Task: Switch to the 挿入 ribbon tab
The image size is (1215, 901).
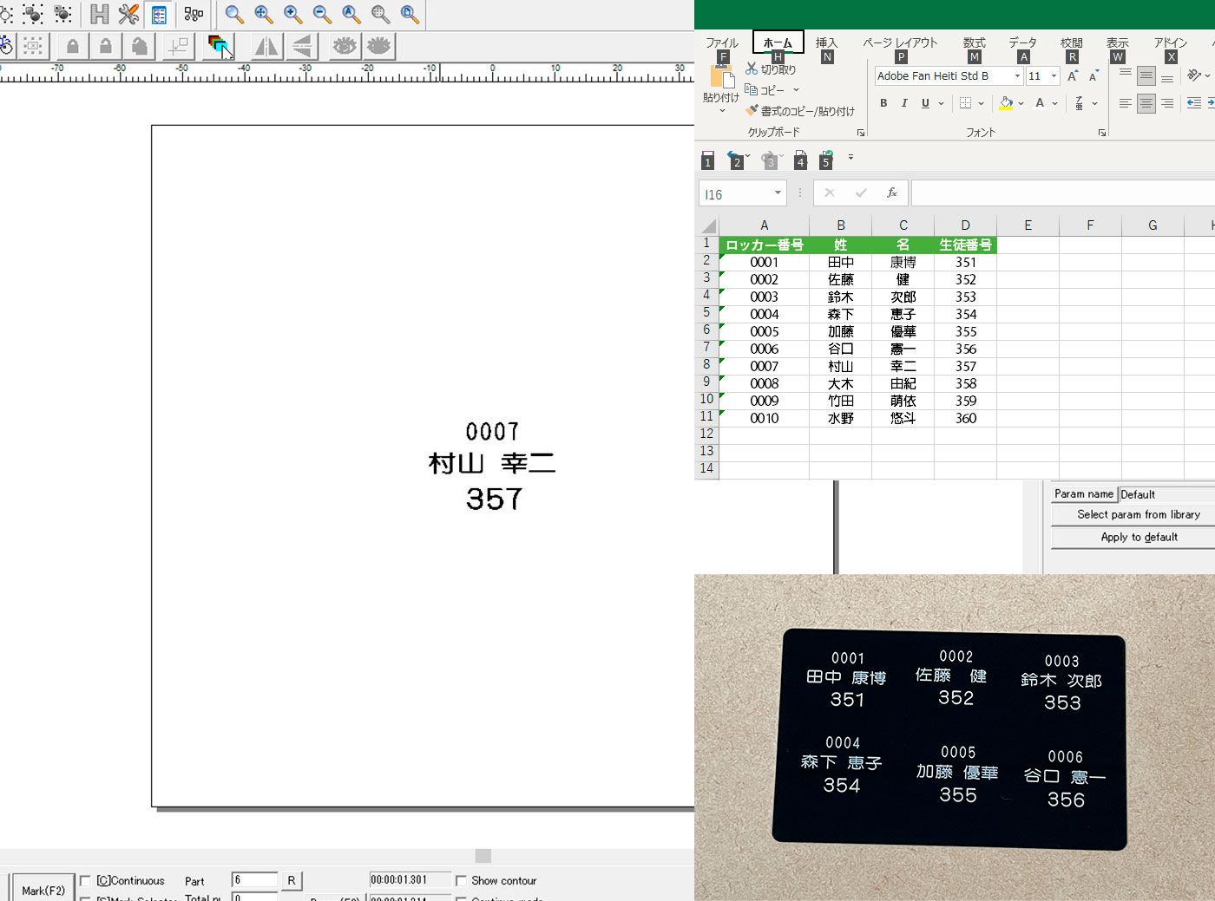Action: point(826,42)
